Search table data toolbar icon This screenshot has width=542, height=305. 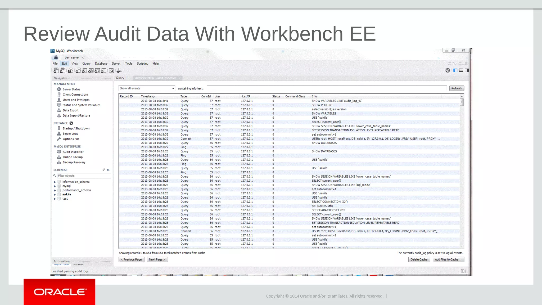111,70
